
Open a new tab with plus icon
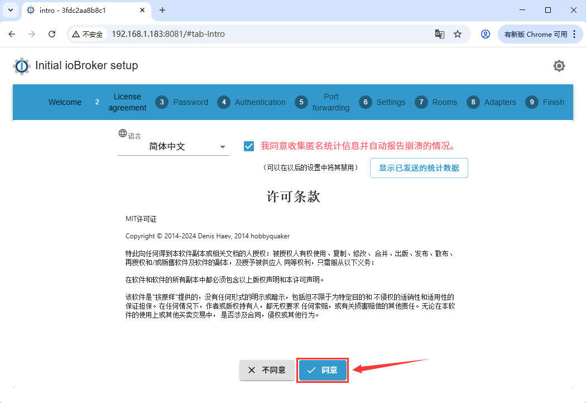point(162,10)
